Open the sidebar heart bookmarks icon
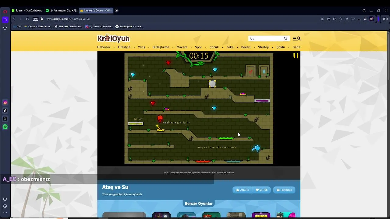 pyautogui.click(x=5, y=200)
